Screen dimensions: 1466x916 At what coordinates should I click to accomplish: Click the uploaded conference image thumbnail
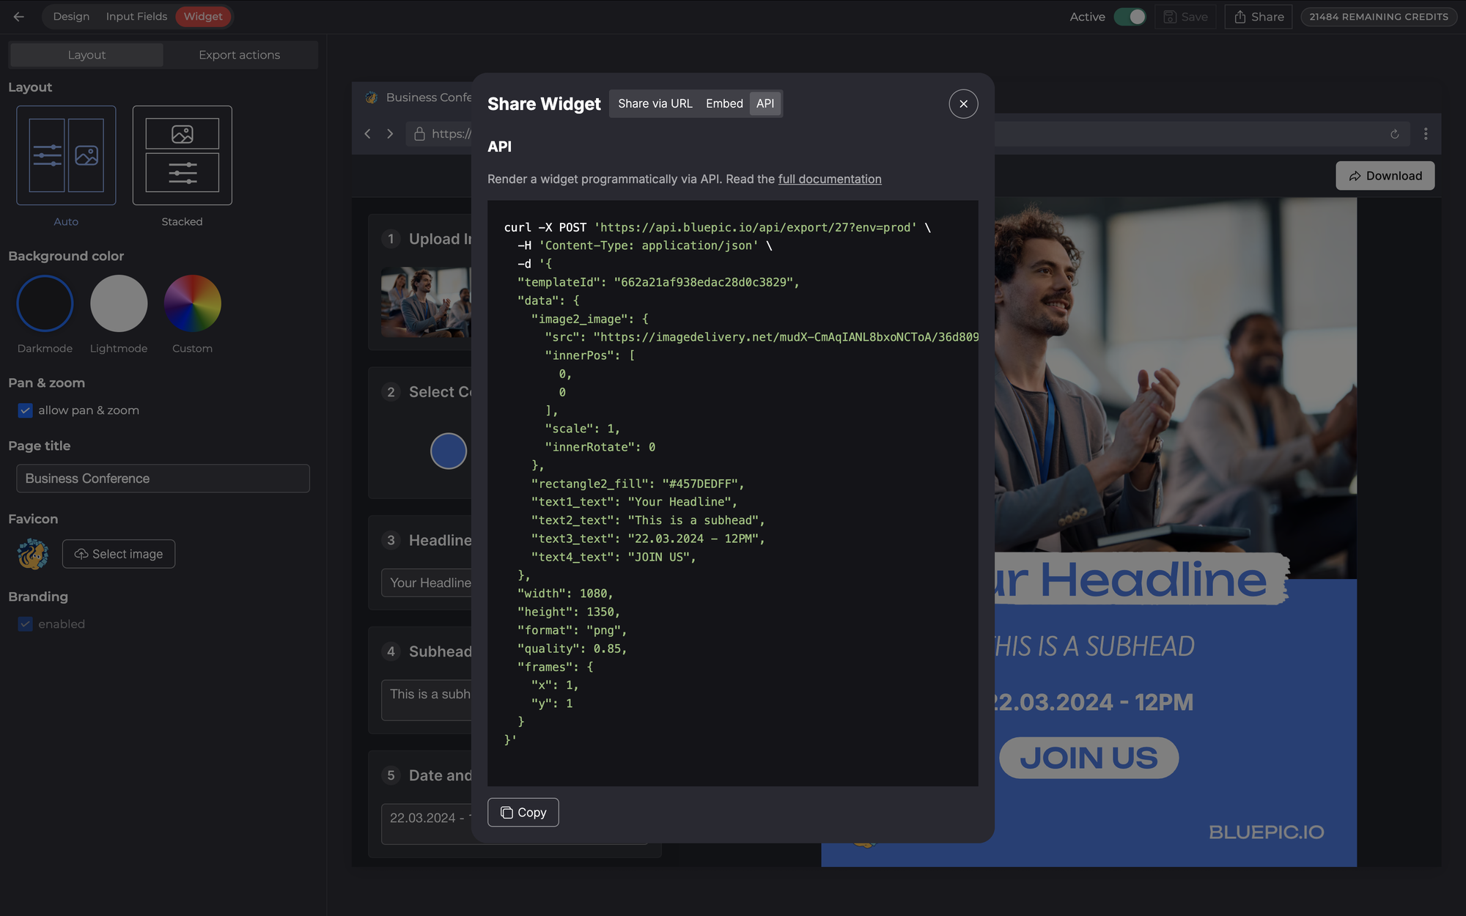pos(426,302)
